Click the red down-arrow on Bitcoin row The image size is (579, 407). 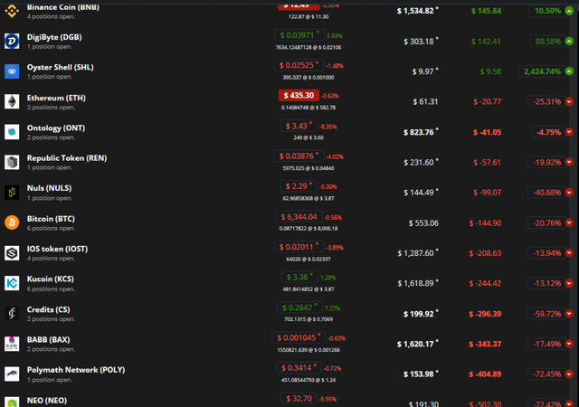[569, 222]
